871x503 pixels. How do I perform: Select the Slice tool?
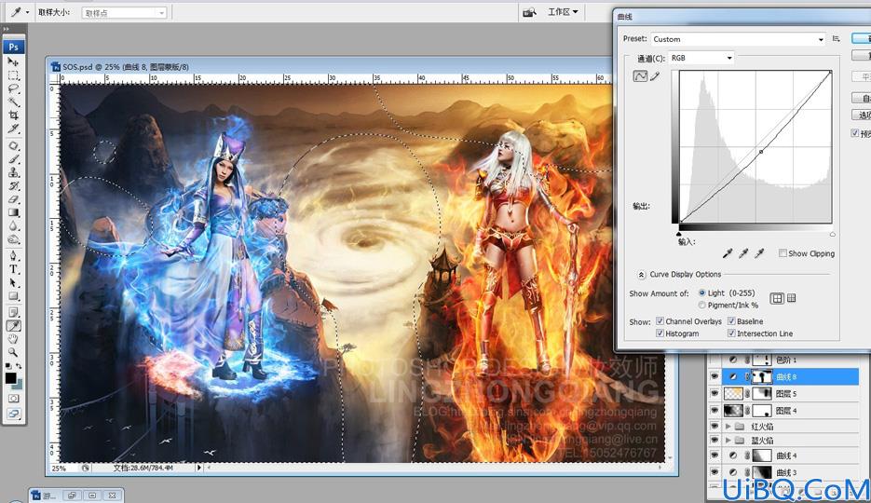[x=13, y=129]
